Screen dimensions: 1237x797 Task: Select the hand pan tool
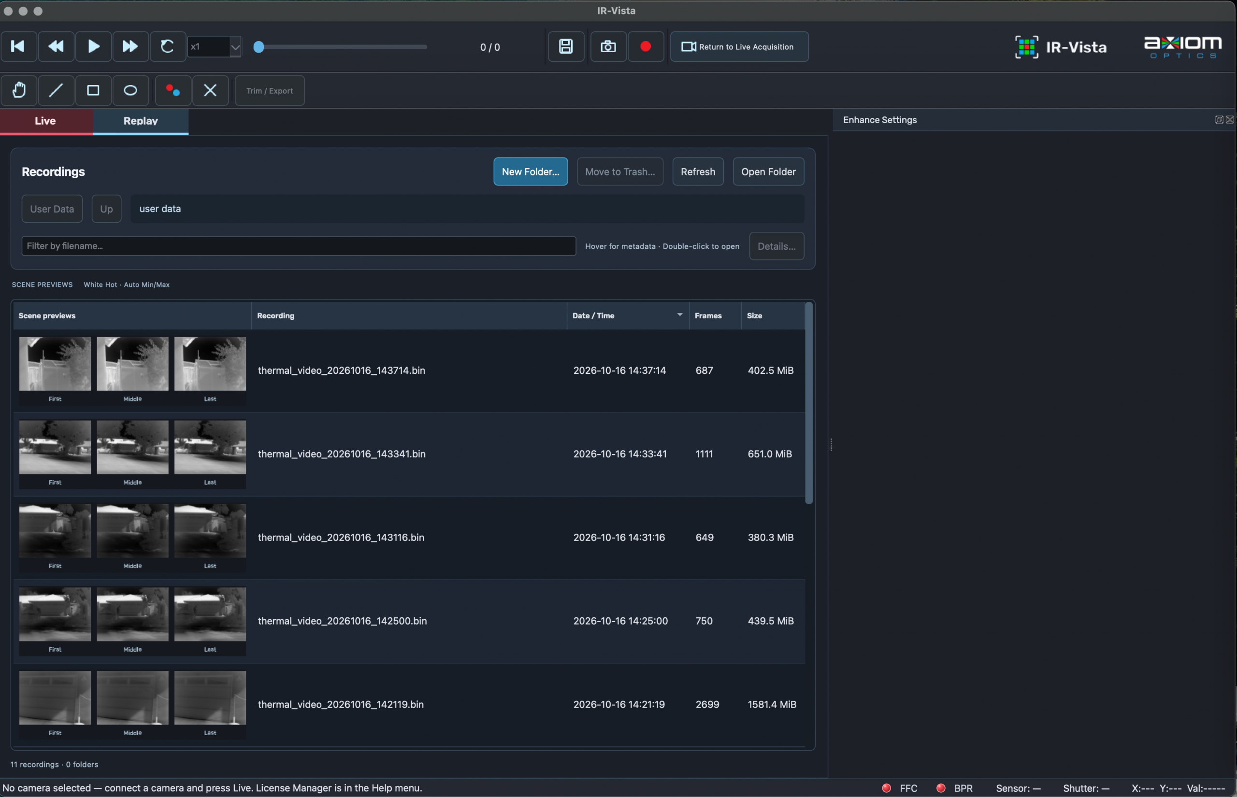[x=19, y=91]
